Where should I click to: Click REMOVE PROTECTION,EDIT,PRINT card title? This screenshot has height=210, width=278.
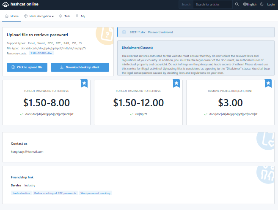click(x=230, y=91)
